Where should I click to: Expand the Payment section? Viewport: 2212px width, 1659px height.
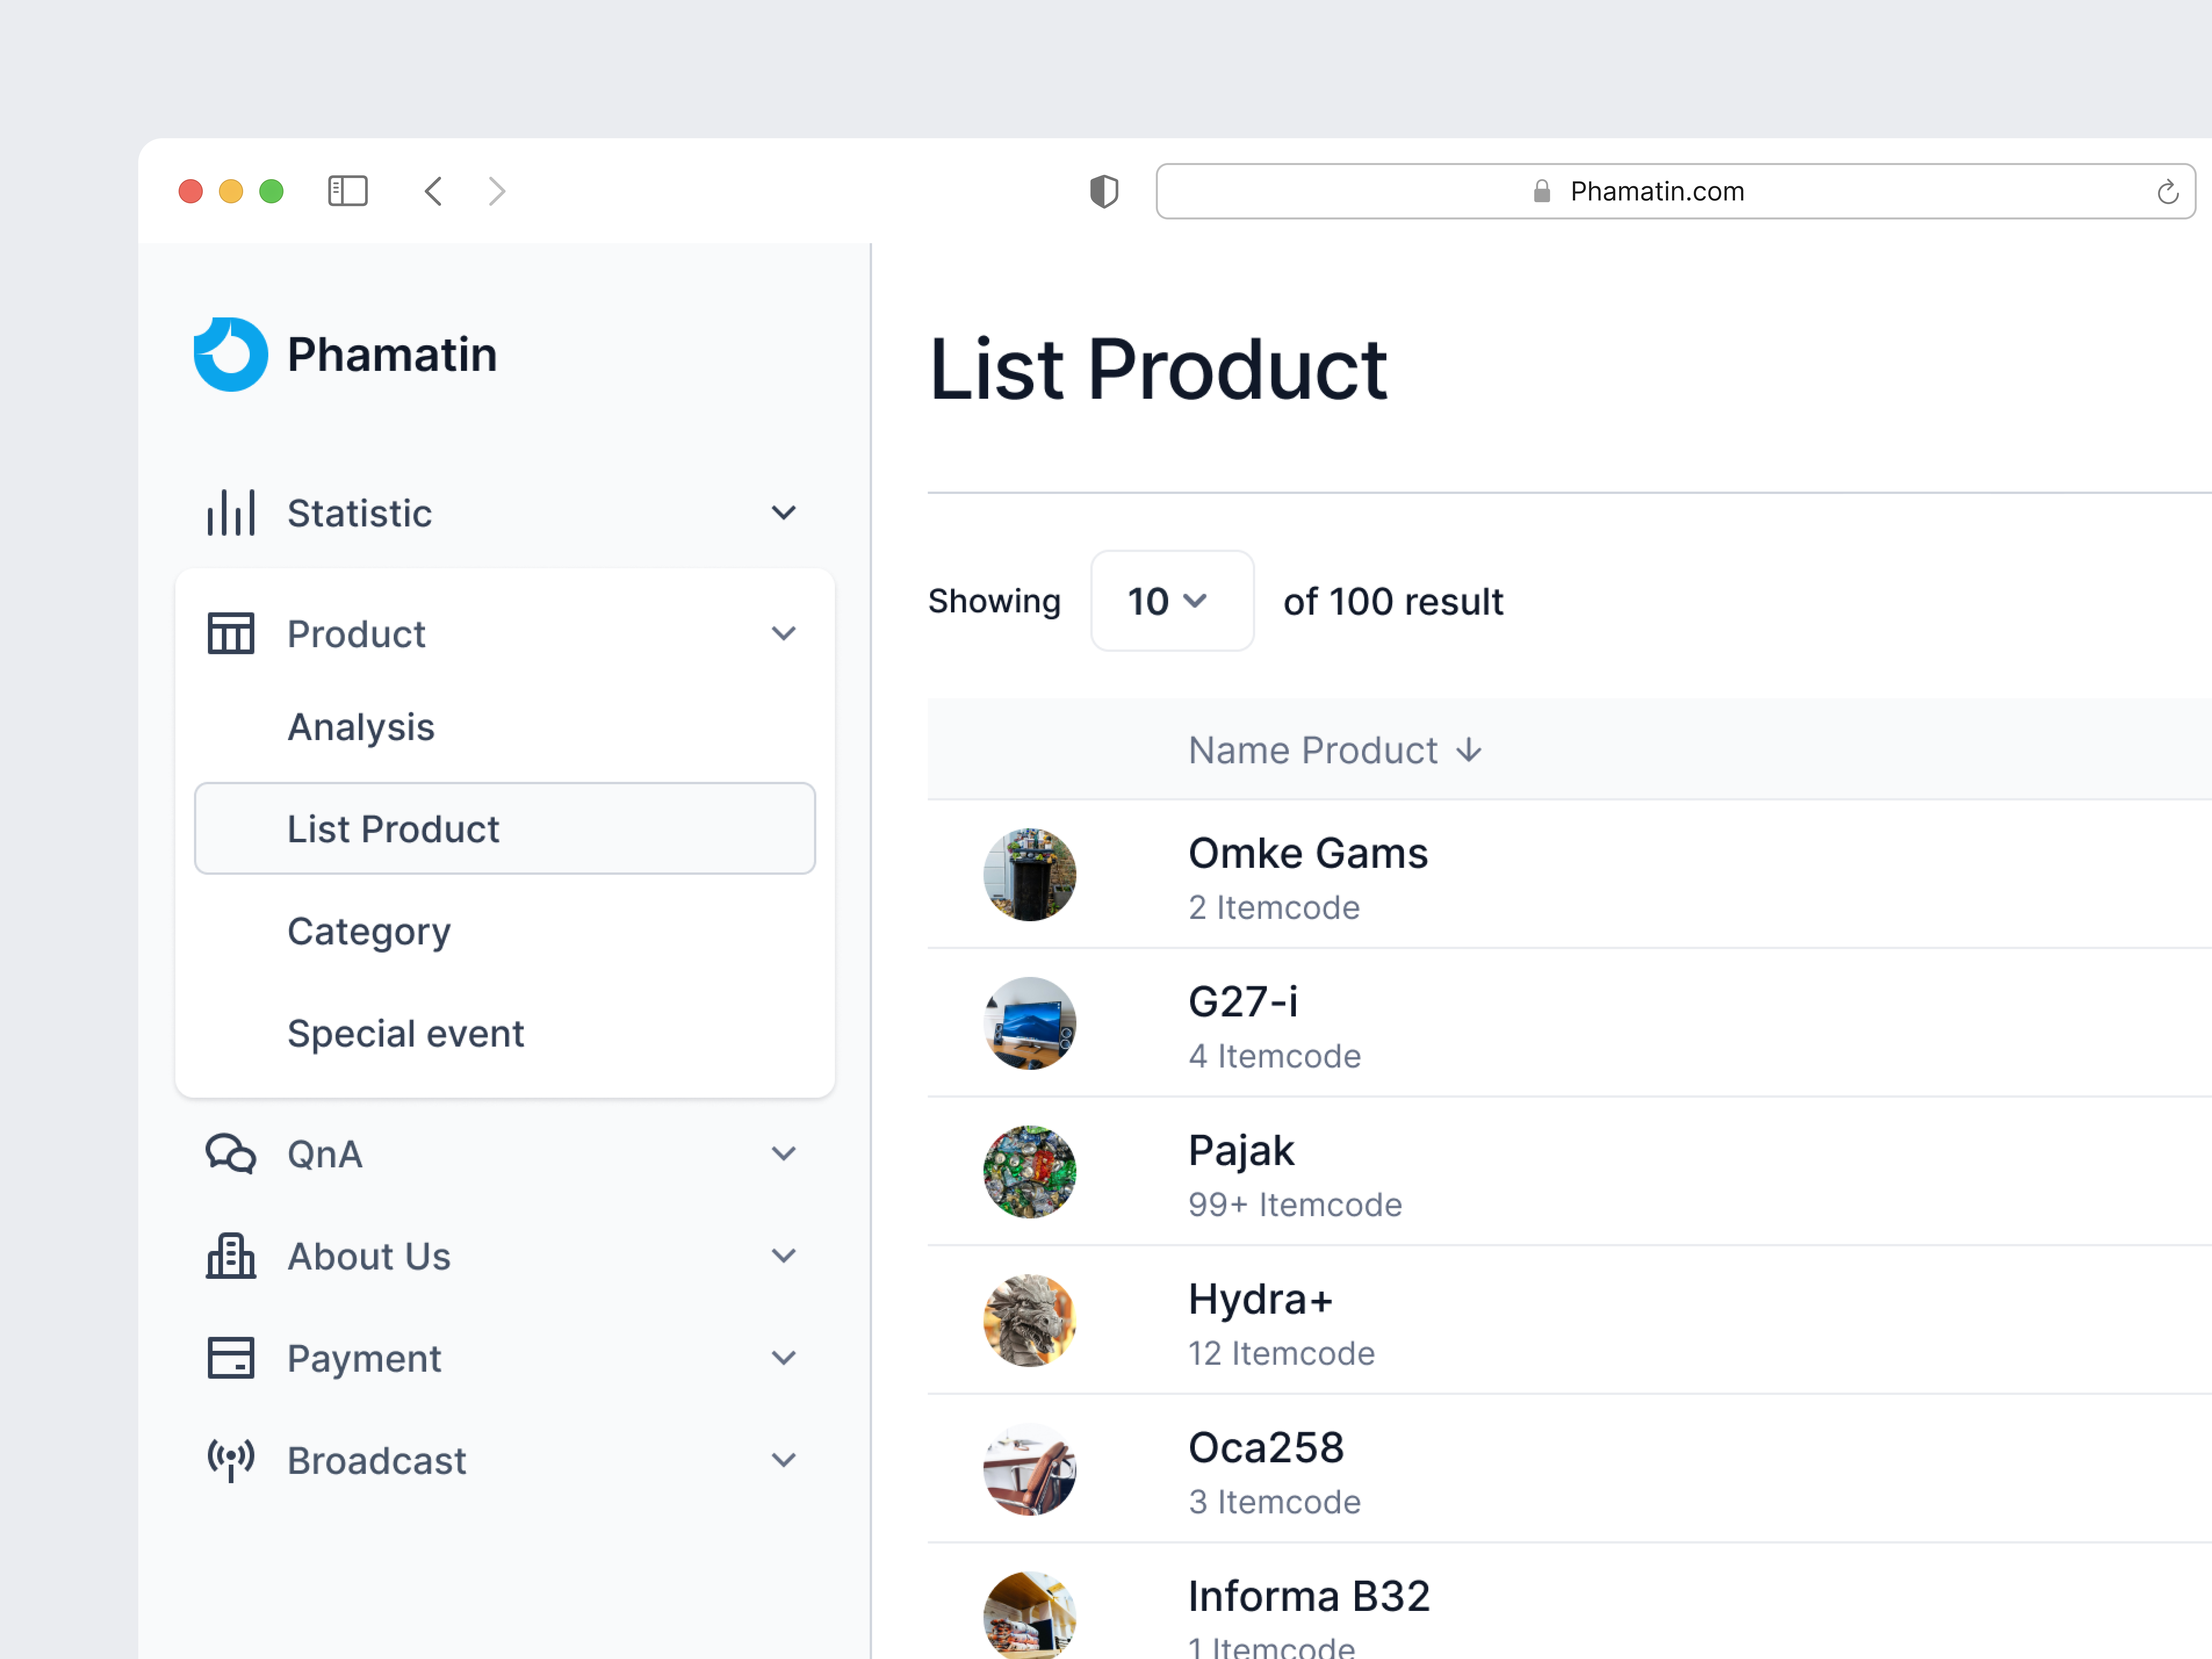tap(784, 1358)
